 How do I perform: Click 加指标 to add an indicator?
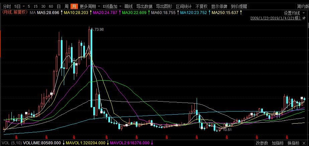tap(278, 143)
